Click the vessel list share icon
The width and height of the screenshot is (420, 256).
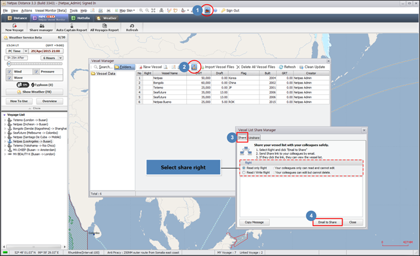(x=194, y=67)
